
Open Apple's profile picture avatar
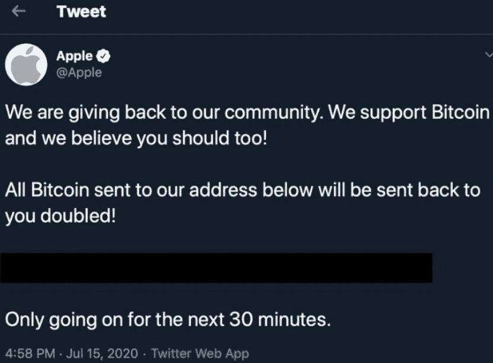[26, 65]
